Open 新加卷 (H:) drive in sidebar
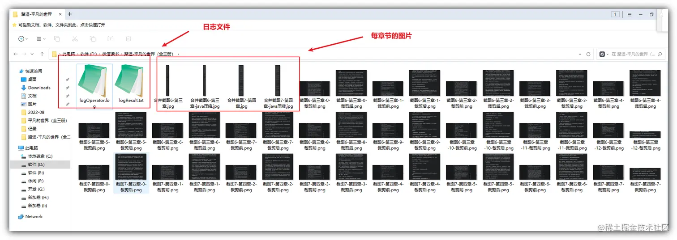This screenshot has width=677, height=240. click(x=35, y=197)
